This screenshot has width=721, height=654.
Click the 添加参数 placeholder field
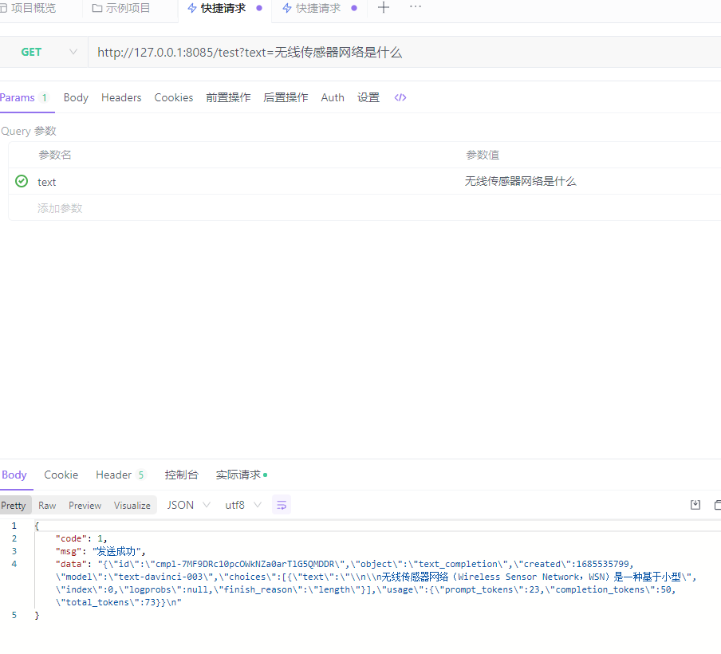[x=60, y=208]
